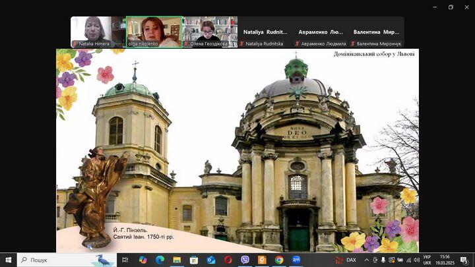Viewport: 475px width, 267px height.
Task: Restore down the Zoom window
Action: (x=451, y=7)
